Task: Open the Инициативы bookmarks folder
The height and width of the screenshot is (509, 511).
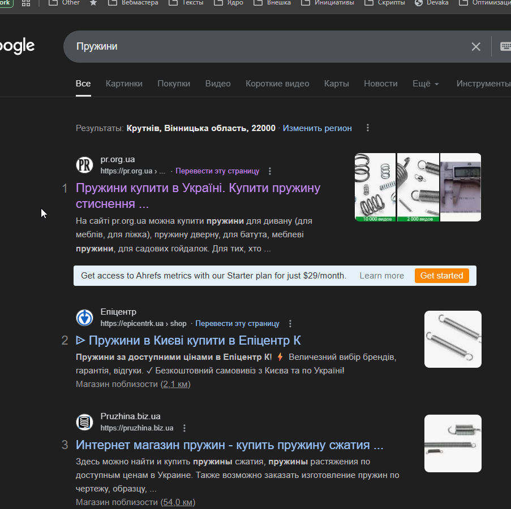Action: pos(328,3)
